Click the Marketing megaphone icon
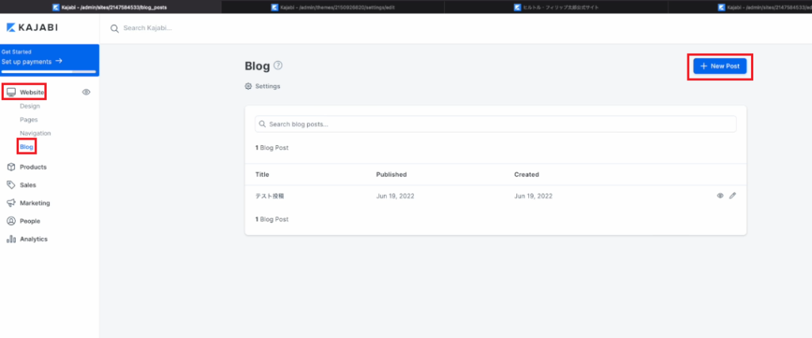 click(11, 203)
